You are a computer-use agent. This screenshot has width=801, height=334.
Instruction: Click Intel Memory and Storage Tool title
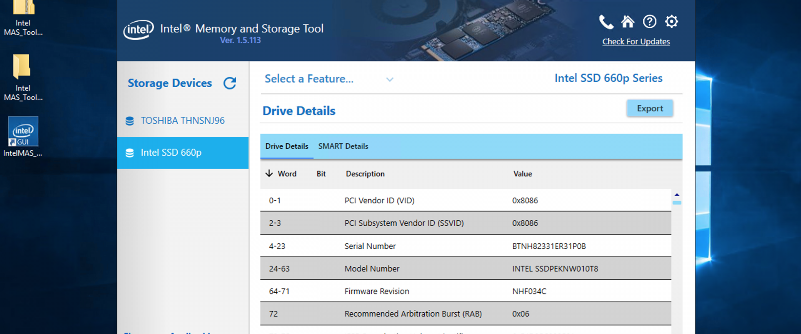pos(242,28)
